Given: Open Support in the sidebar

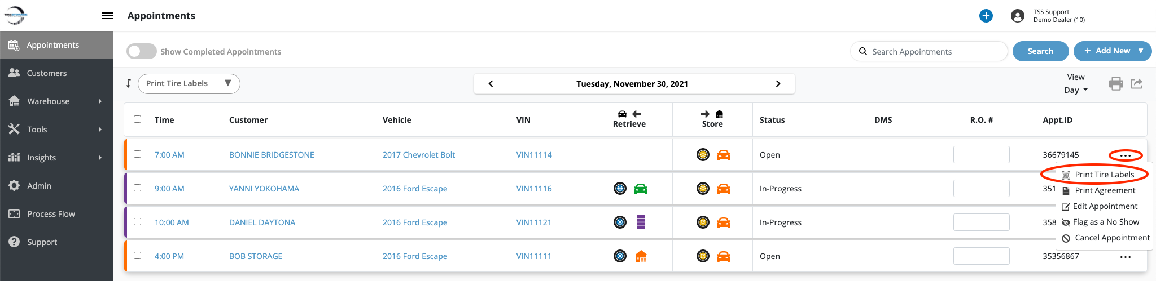Looking at the screenshot, I should coord(56,242).
